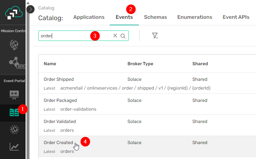The image size is (256, 159).
Task: Expand the collapsed sidebar with chevron arrow
Action: point(30,9)
